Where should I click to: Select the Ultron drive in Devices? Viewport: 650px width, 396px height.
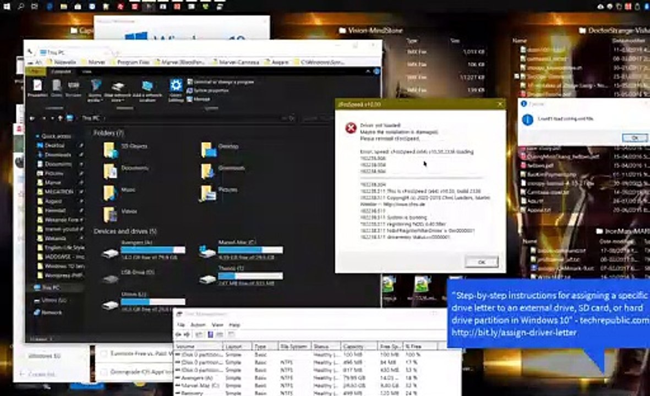(x=144, y=302)
